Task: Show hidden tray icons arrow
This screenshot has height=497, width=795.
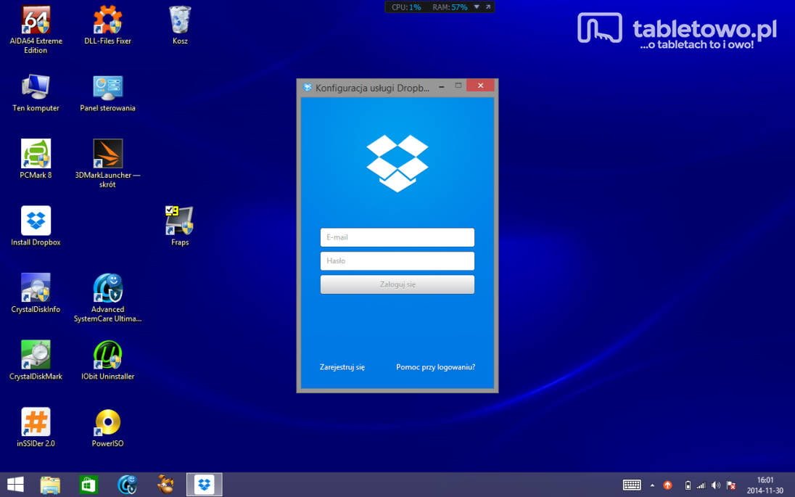Action: (x=652, y=485)
